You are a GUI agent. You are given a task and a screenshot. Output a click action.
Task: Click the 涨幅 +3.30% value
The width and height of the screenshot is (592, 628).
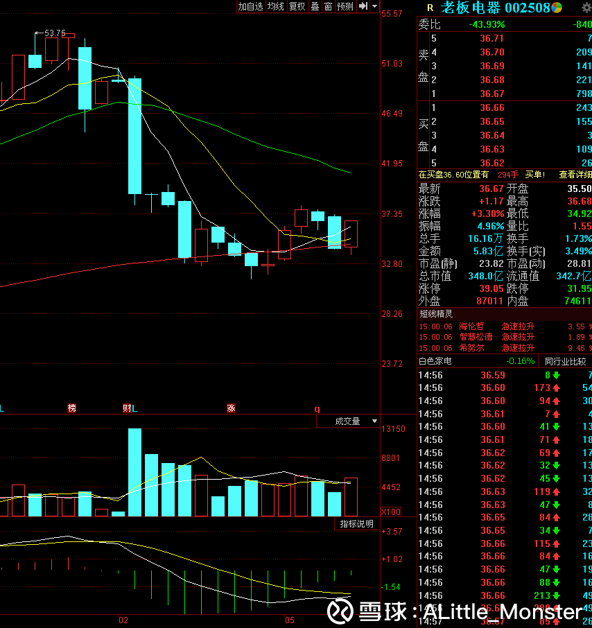[x=487, y=214]
